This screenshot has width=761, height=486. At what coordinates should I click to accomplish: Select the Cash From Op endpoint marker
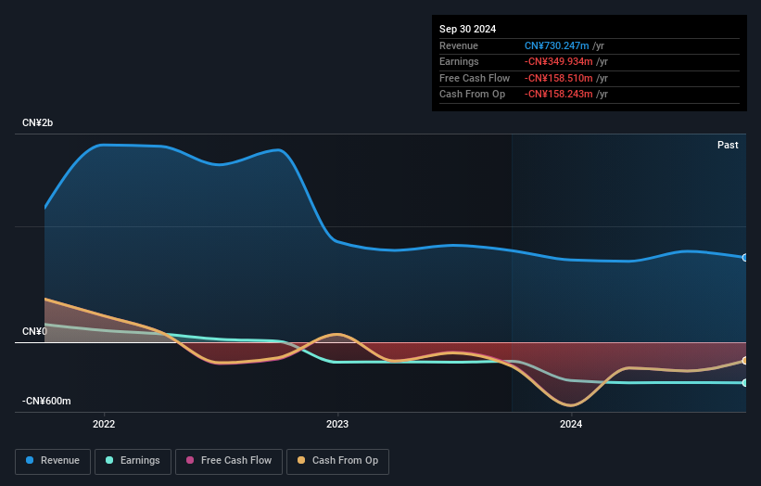click(745, 361)
